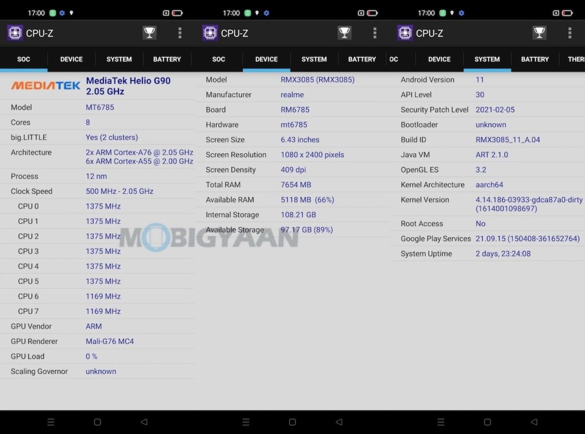The height and width of the screenshot is (434, 585).
Task: Switch to SYSTEM tab in left screen
Action: click(119, 59)
